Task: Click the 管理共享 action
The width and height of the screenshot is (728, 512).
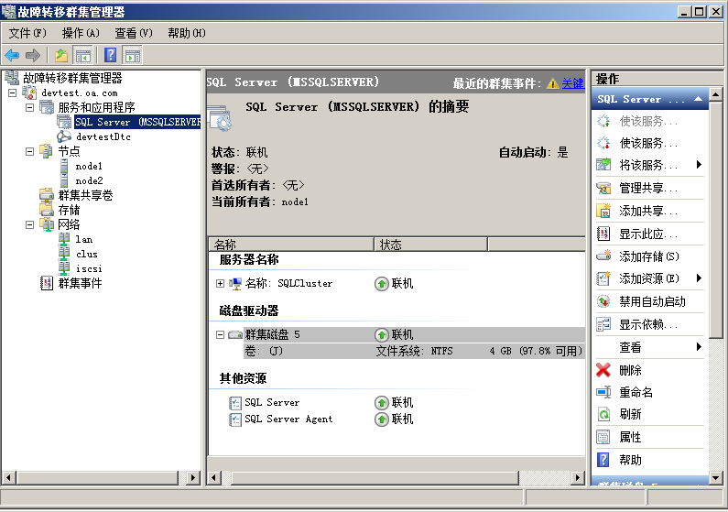Action: point(648,188)
